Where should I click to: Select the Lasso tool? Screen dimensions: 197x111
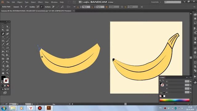(x=7, y=30)
